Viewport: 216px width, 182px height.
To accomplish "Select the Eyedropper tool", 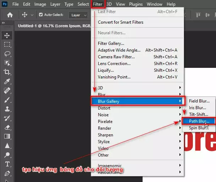I will (7, 81).
